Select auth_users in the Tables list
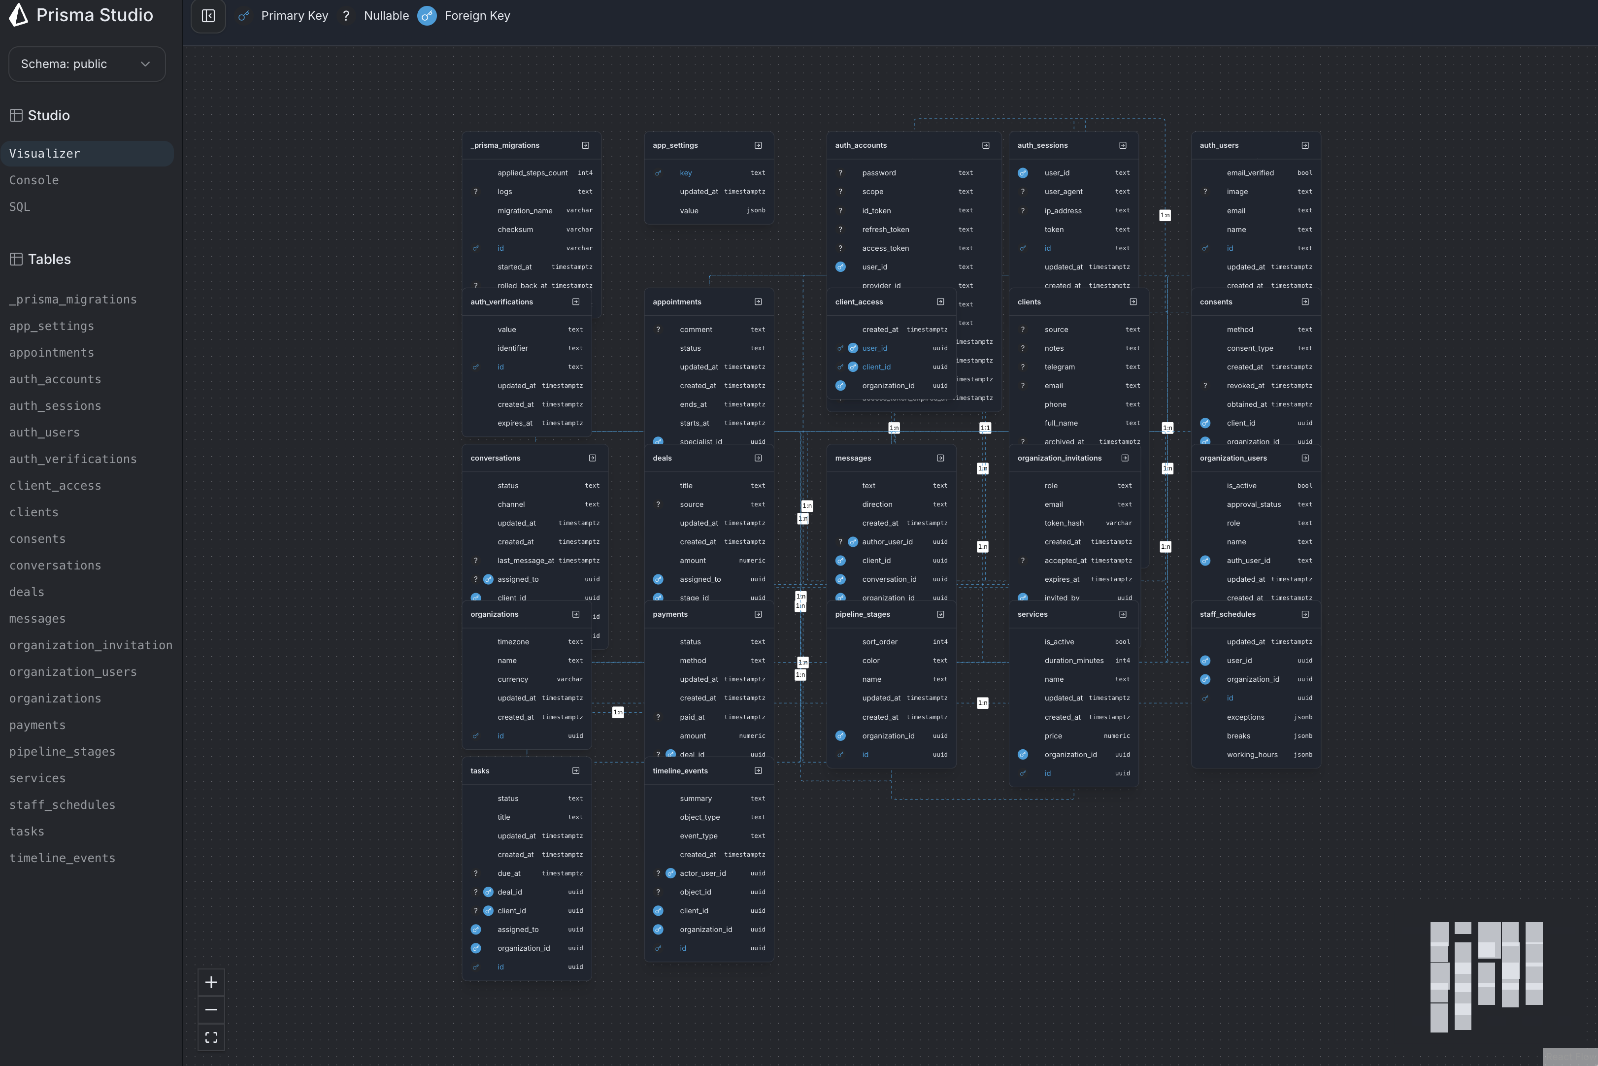The height and width of the screenshot is (1066, 1598). (x=44, y=433)
